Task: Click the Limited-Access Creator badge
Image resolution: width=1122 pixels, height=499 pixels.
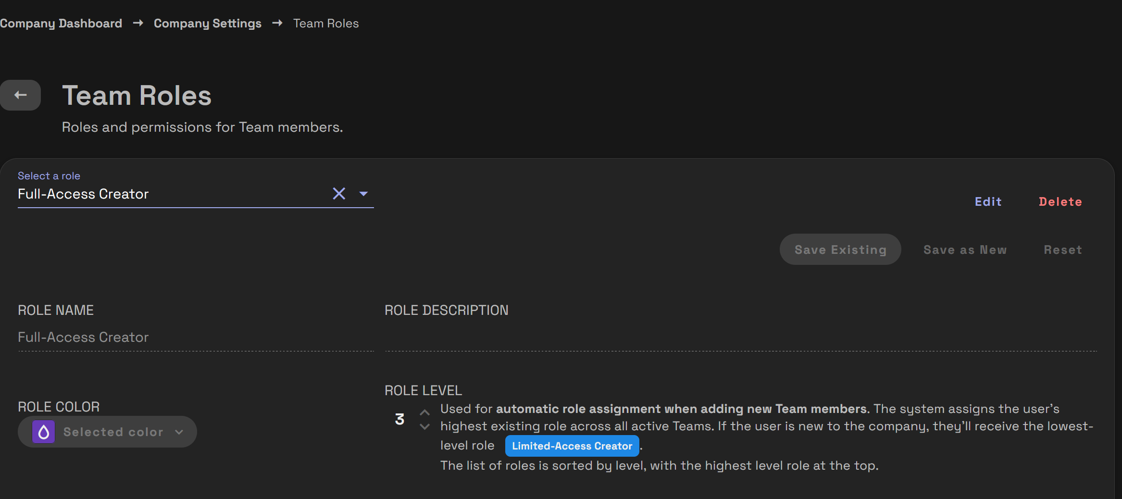Action: click(x=572, y=446)
